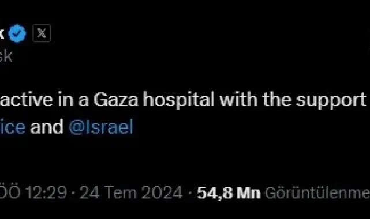Click the word "active" in the tweet

[26, 100]
